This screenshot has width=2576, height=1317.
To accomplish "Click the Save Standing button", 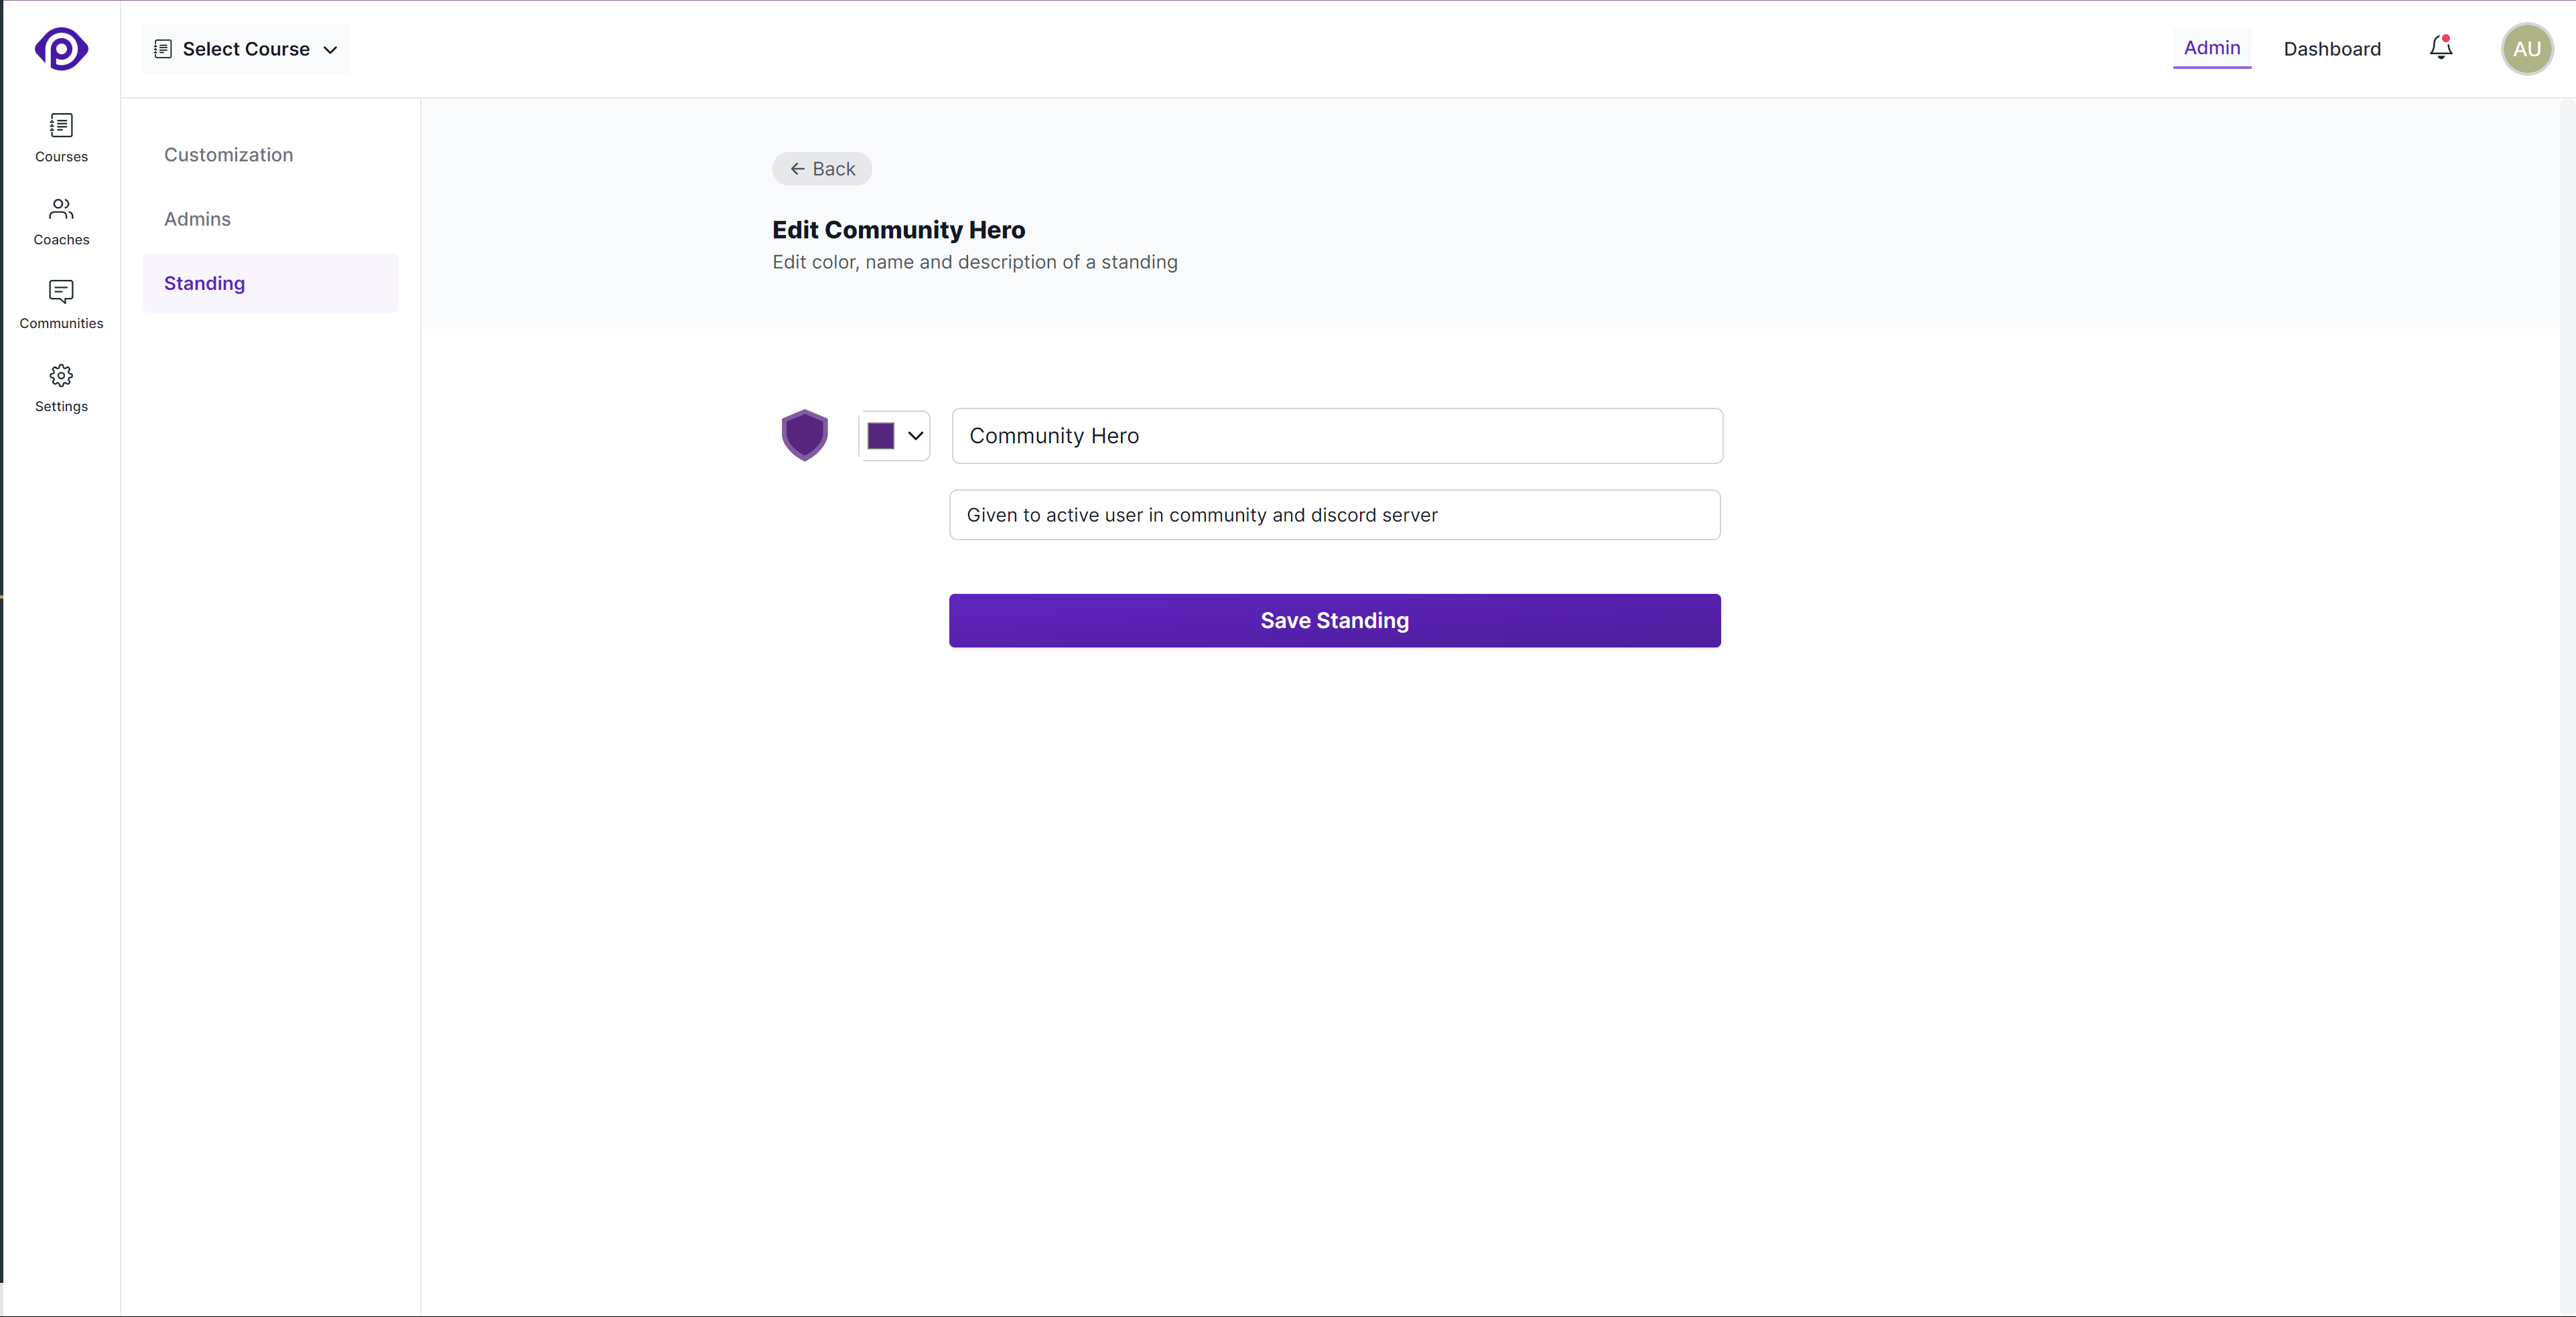I will click(x=1334, y=621).
